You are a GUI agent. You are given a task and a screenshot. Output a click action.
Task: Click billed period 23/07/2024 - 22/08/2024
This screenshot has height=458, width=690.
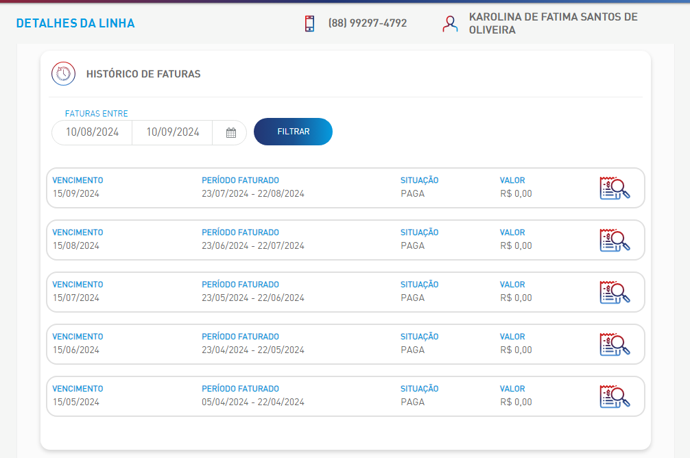click(x=253, y=193)
